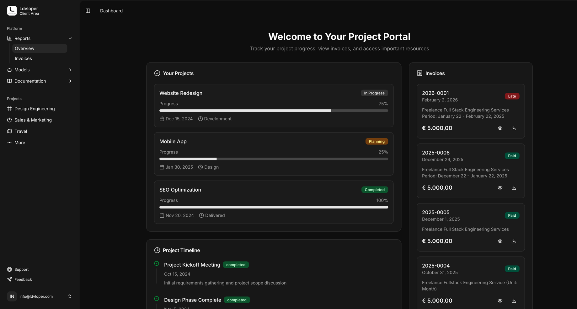View invoice 2026-0001 with eye icon
Viewport: 577px width, 309px height.
coord(500,128)
